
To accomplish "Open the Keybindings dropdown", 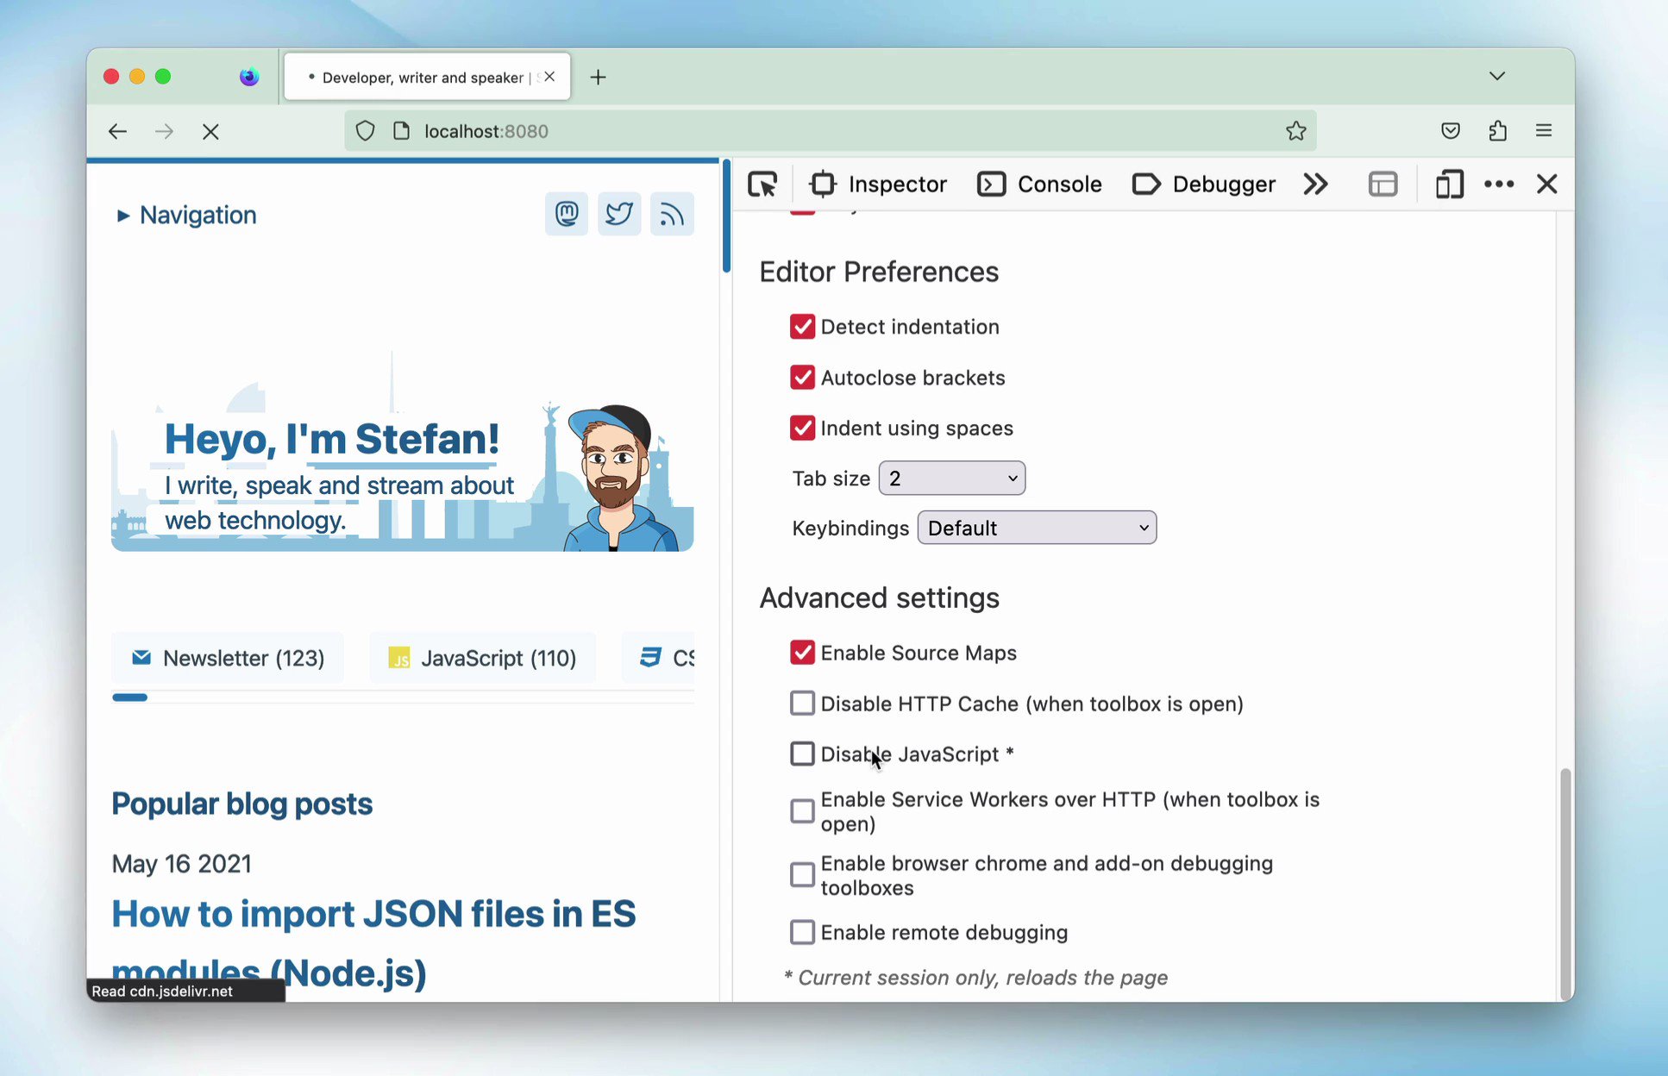I will click(x=1037, y=528).
